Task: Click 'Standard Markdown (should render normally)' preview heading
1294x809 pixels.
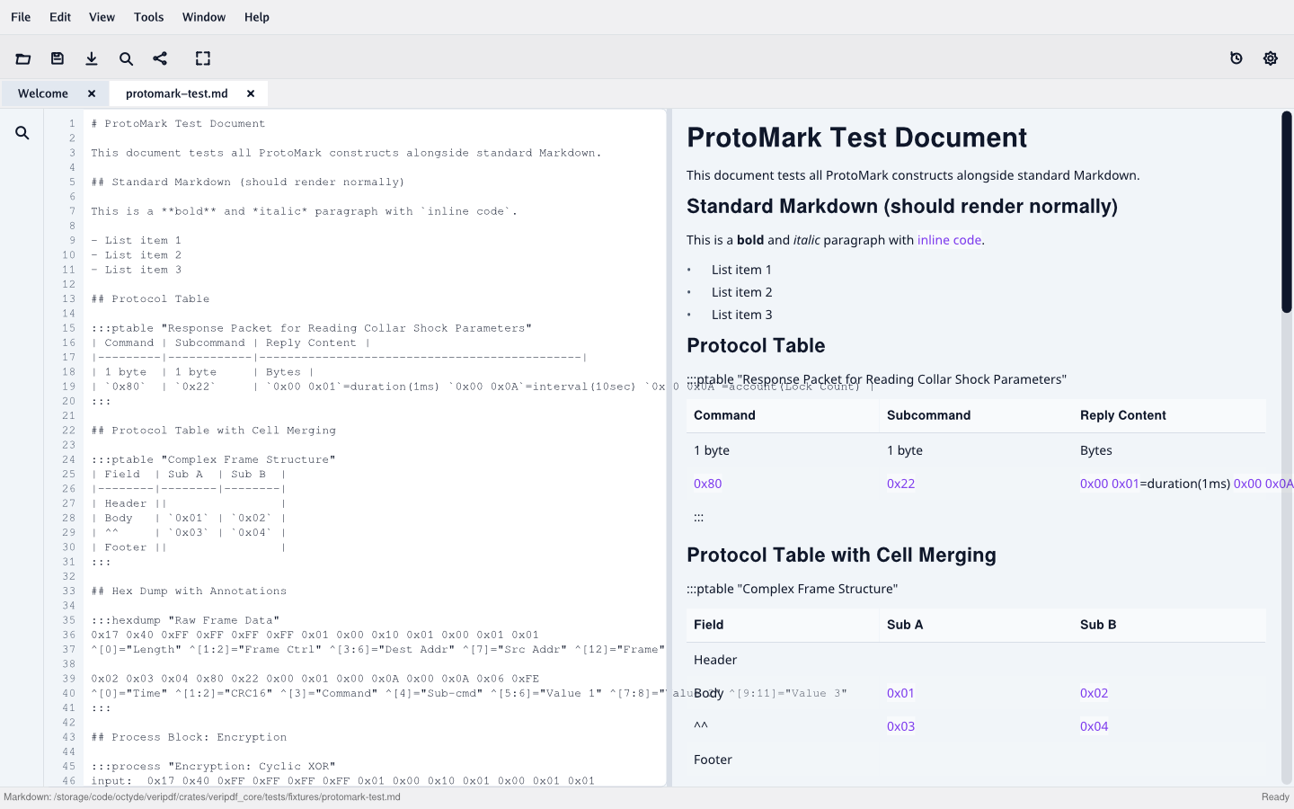Action: pyautogui.click(x=902, y=207)
